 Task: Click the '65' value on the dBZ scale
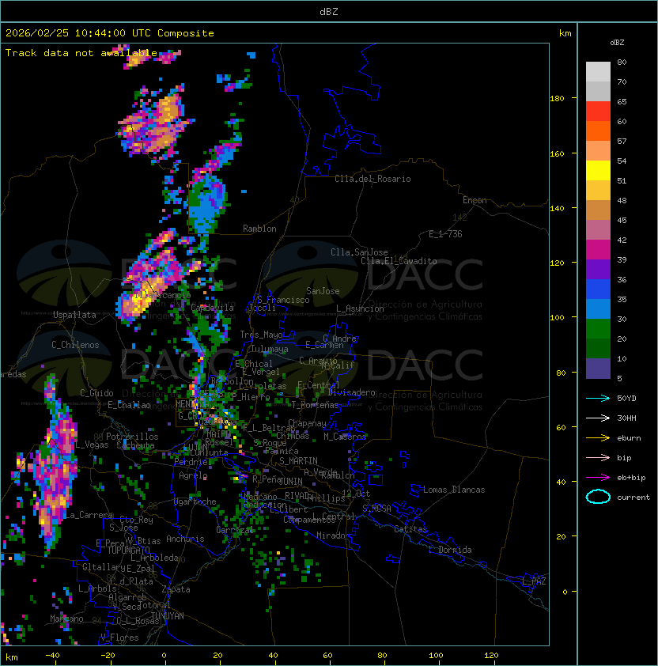pos(622,102)
